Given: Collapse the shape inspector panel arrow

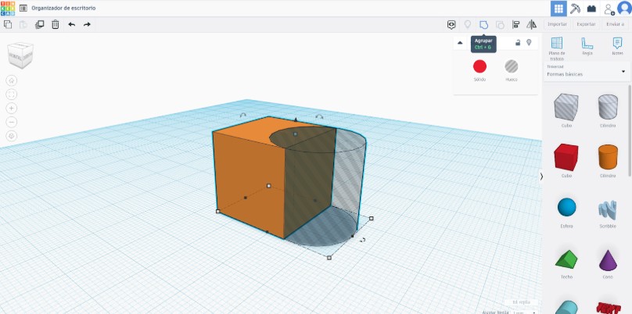Looking at the screenshot, I should click(460, 42).
